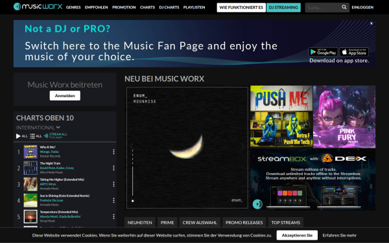Open the App Store badge
Image resolution: width=389 pixels, height=243 pixels.
pos(354,52)
